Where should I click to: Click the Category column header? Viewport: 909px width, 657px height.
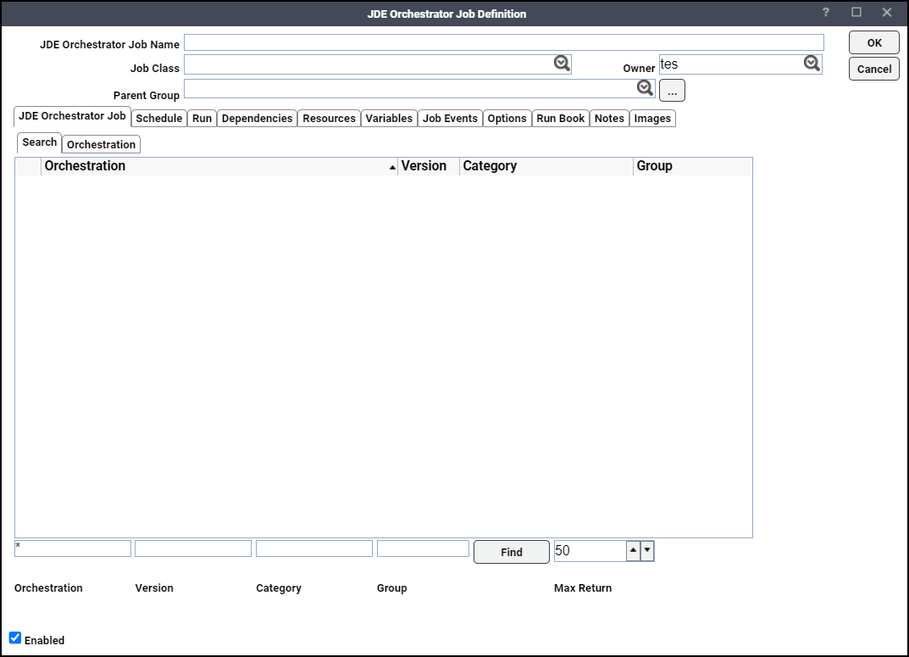[x=546, y=166]
